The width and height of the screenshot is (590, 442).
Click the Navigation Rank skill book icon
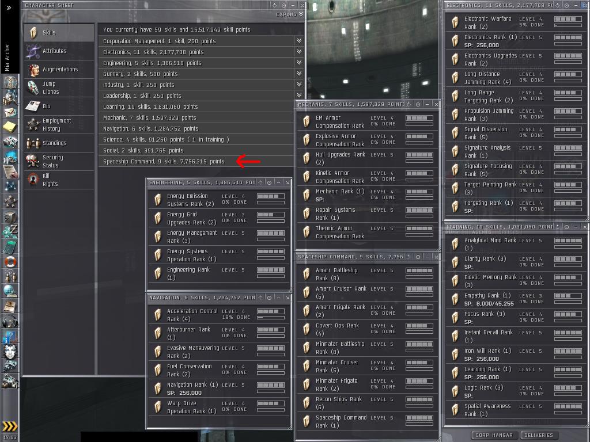[x=158, y=388]
